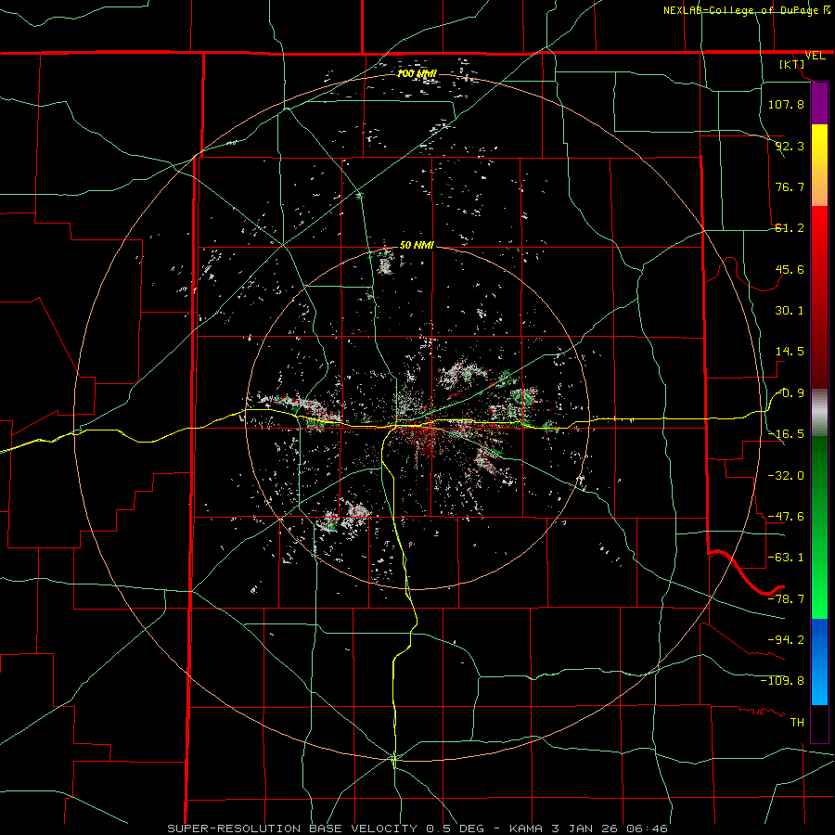Click the 92.3 legend value
Viewport: 835px width, 835px height.
point(790,146)
